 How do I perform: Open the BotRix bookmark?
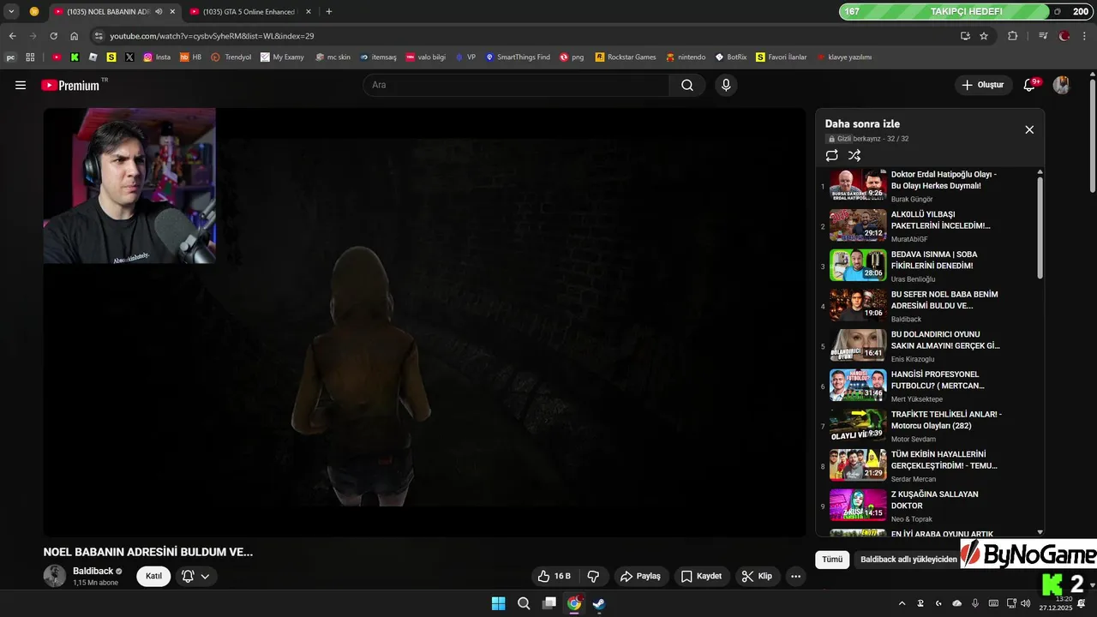731,57
